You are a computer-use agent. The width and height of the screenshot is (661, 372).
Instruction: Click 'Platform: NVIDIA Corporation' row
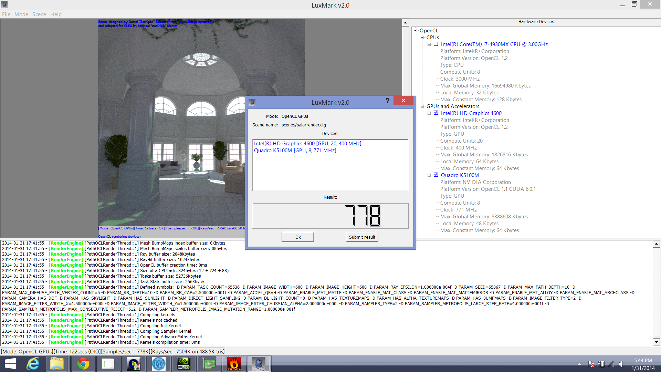[475, 182]
